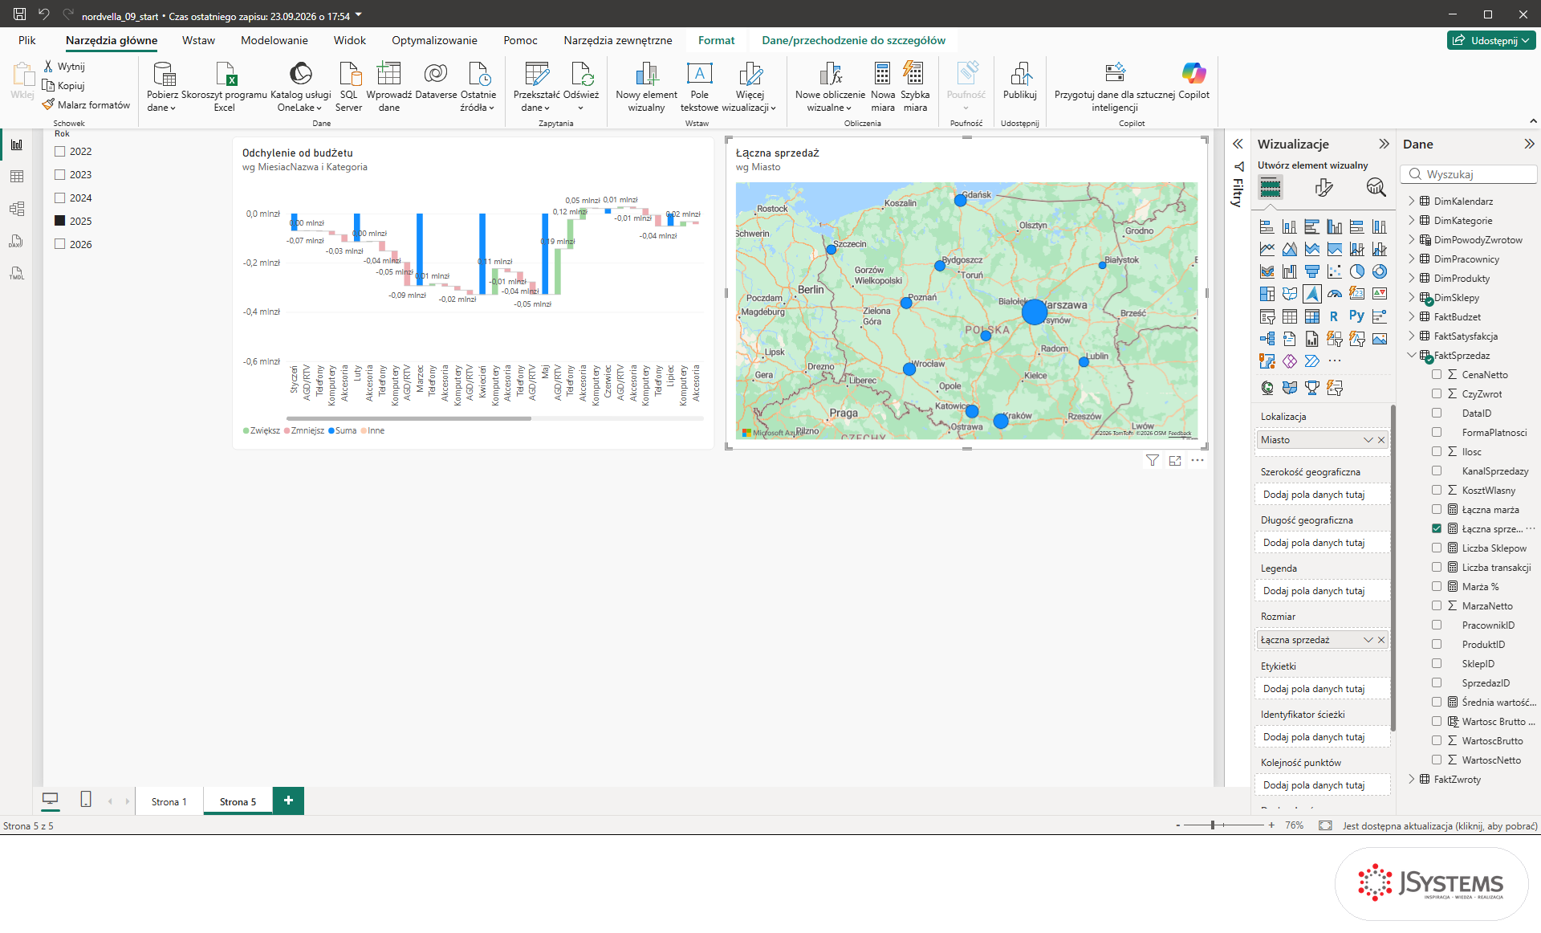This screenshot has width=1541, height=933.
Task: Uncheck the Łączna sprzedaż field checkbox
Action: tap(1437, 529)
